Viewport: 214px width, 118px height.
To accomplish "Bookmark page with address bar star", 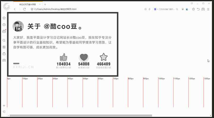I will [x=145, y=9].
